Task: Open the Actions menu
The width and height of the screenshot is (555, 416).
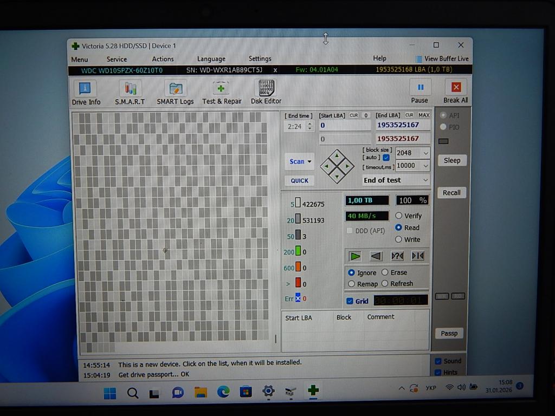Action: 163,58
